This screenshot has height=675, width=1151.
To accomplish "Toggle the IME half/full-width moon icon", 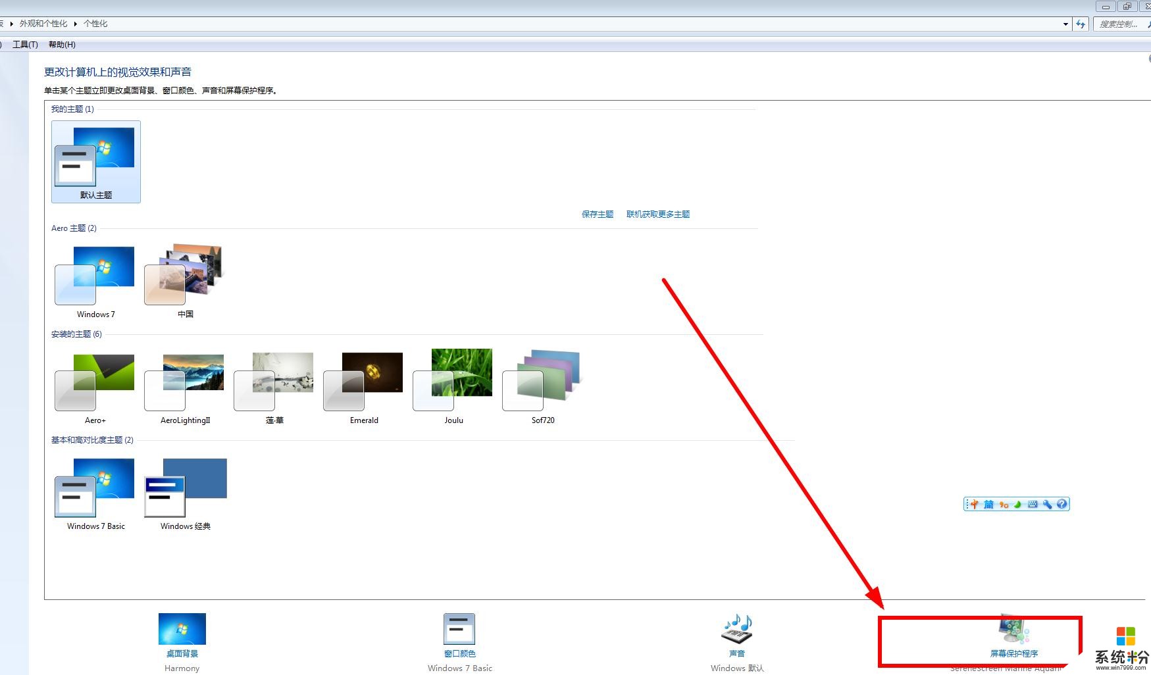I will (1018, 505).
